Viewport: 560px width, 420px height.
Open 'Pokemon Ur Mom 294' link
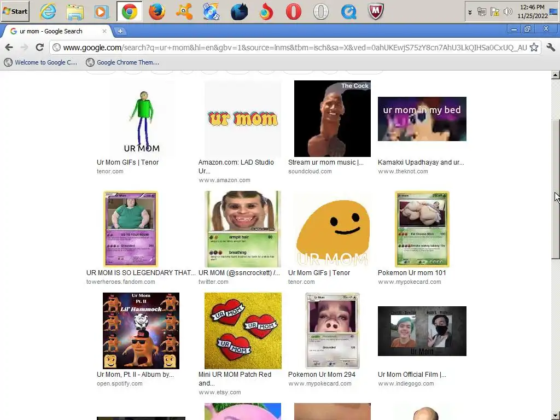point(322,374)
